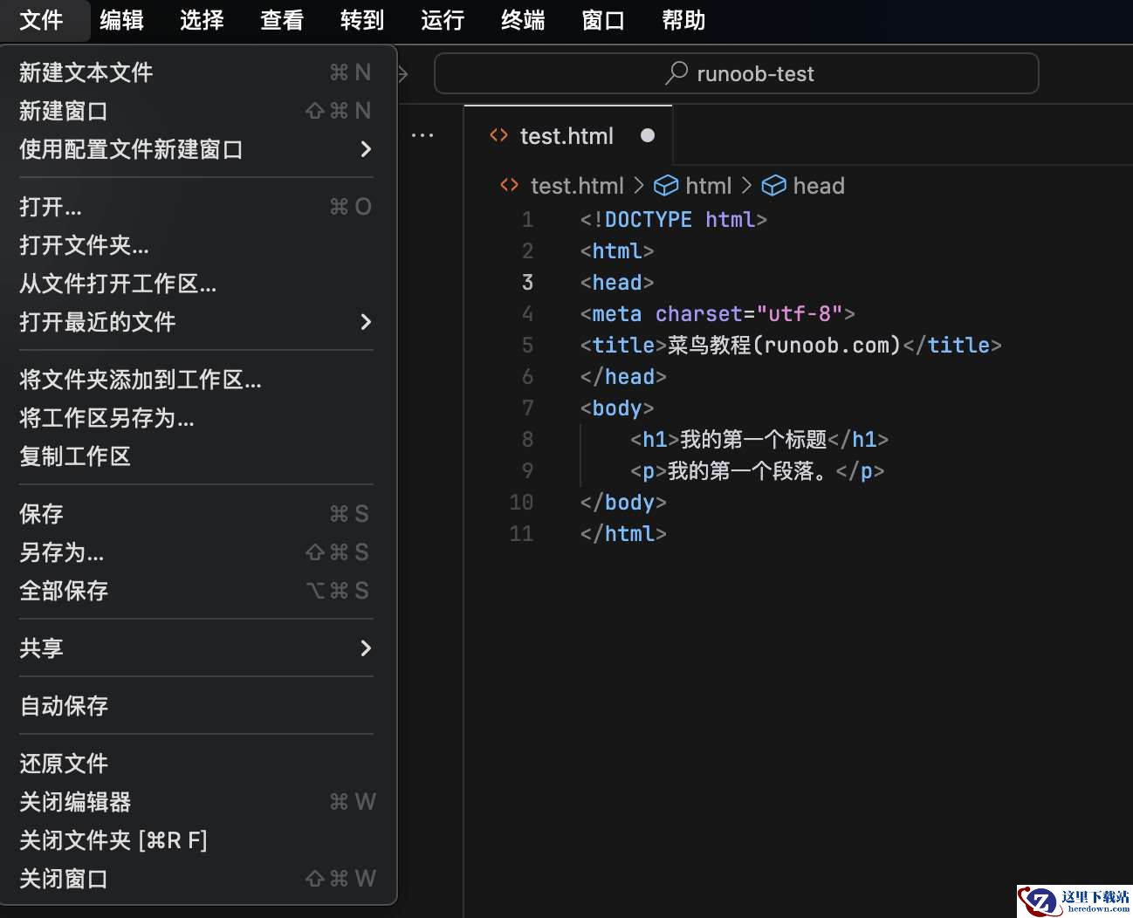Click the h1 我的第一个标题 line
The height and width of the screenshot is (918, 1133).
(x=759, y=440)
